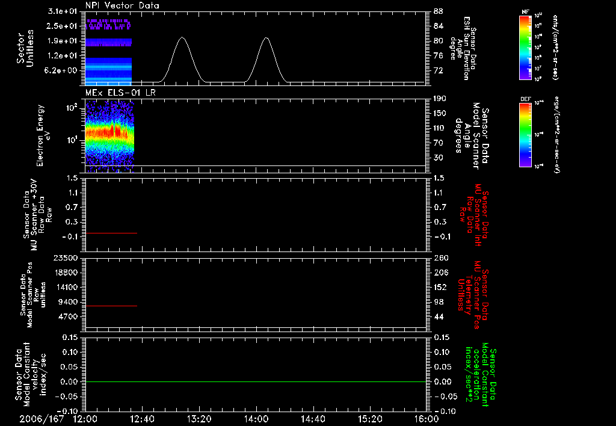Select the 14:40 time axis label
The width and height of the screenshot is (616, 426).
click(313, 419)
